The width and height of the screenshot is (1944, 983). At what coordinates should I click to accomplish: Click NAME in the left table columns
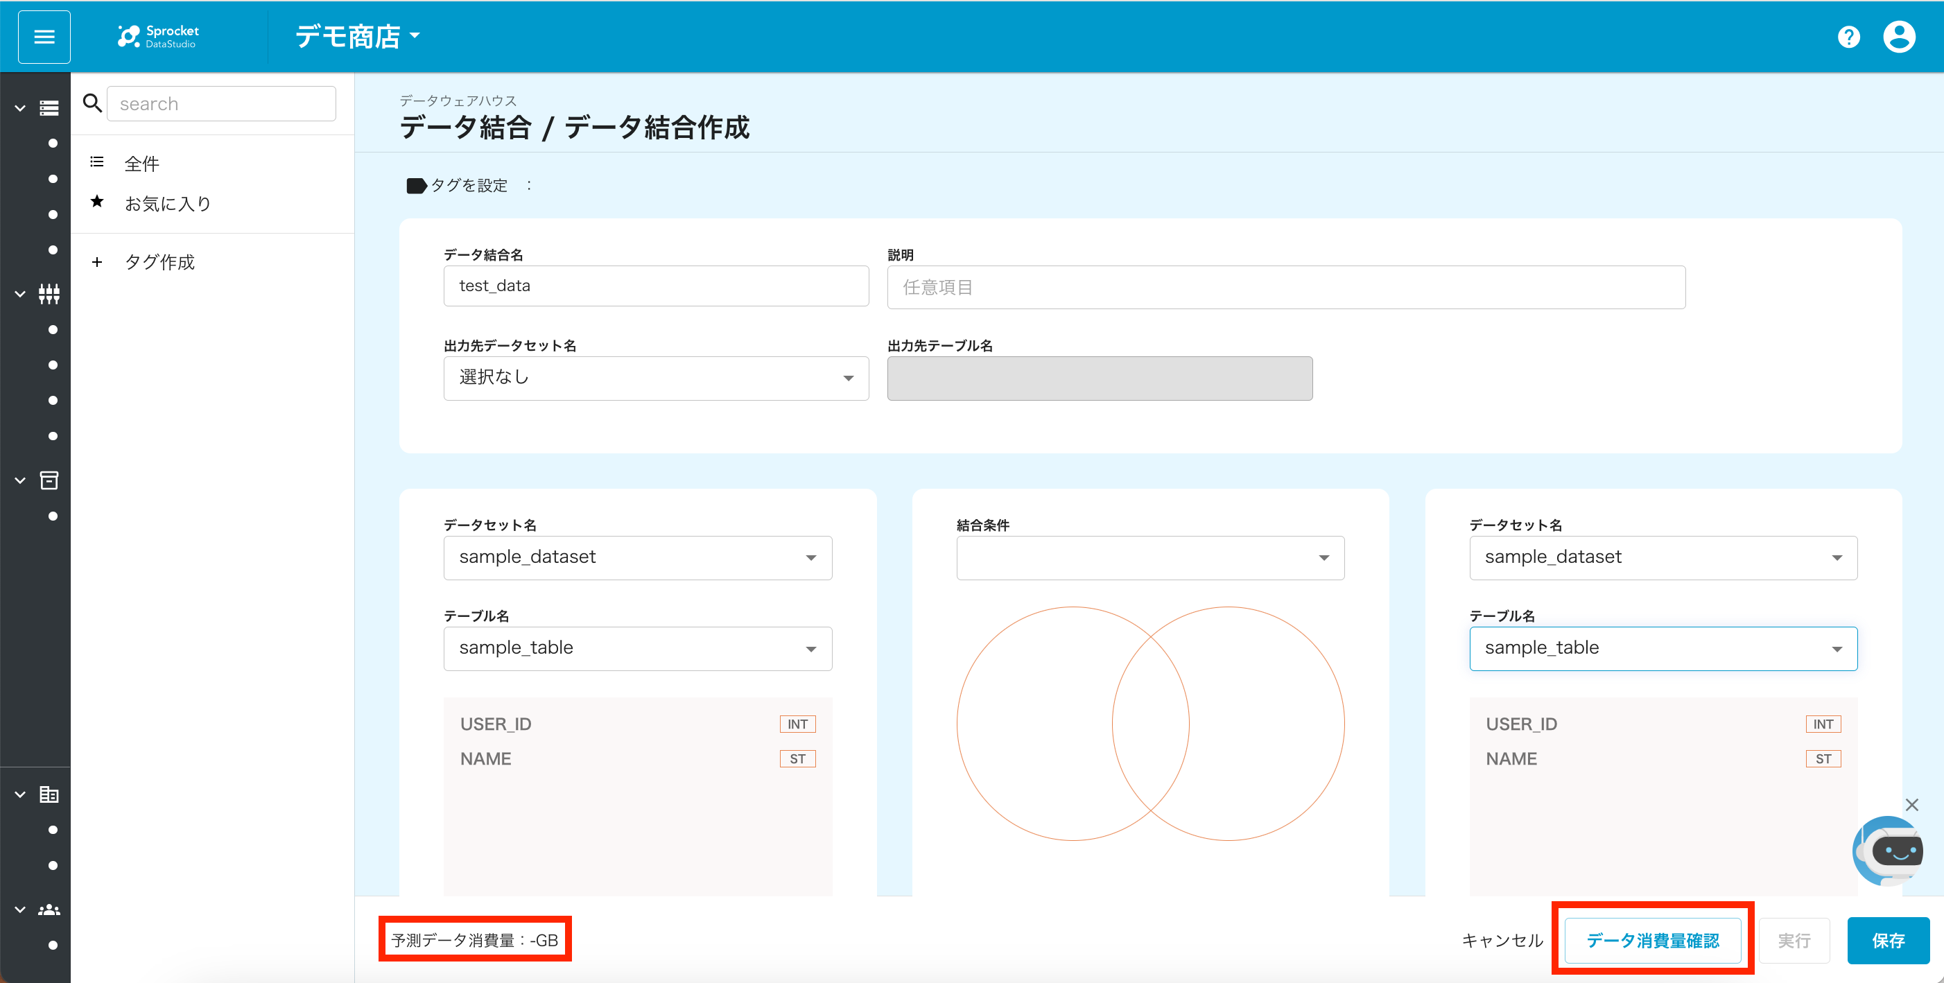tap(485, 759)
